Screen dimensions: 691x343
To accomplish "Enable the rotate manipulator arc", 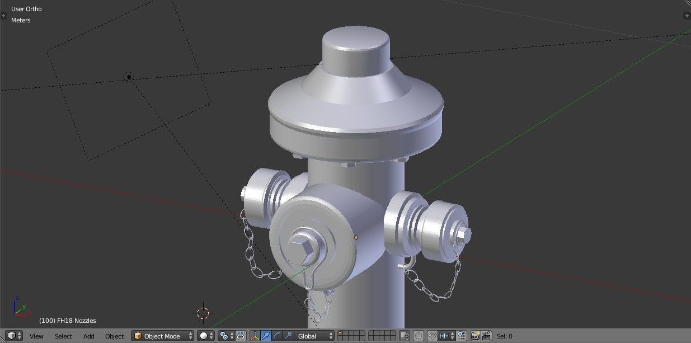I will tap(278, 336).
